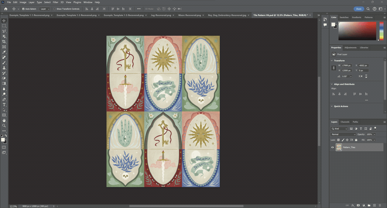This screenshot has height=208, width=387.
Task: Create a new group folder icon
Action: (x=369, y=205)
